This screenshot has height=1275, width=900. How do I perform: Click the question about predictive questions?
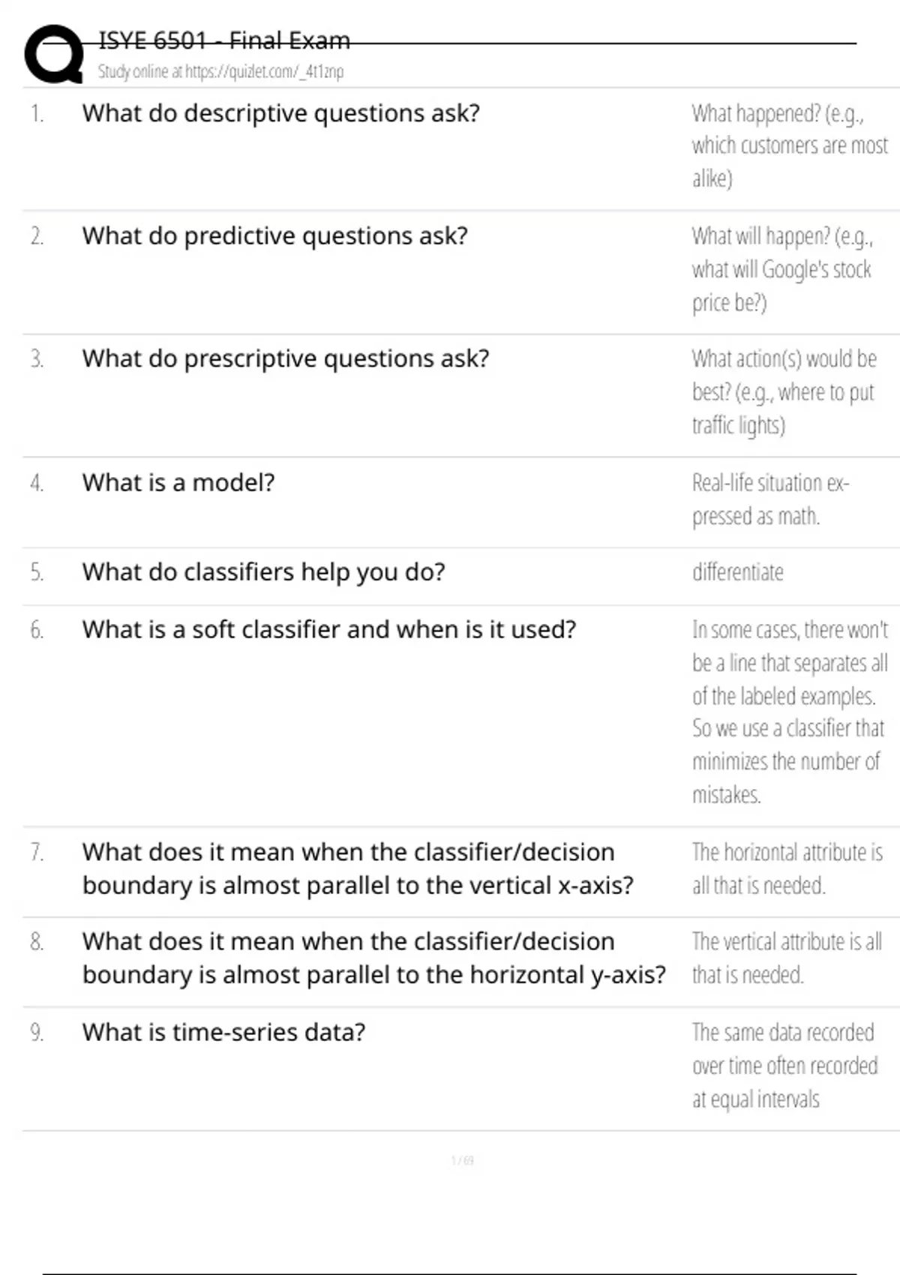(274, 236)
